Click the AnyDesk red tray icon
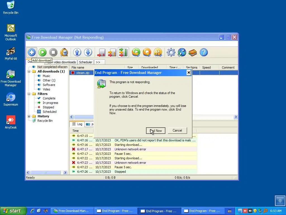The width and height of the screenshot is (286, 215). [245, 211]
